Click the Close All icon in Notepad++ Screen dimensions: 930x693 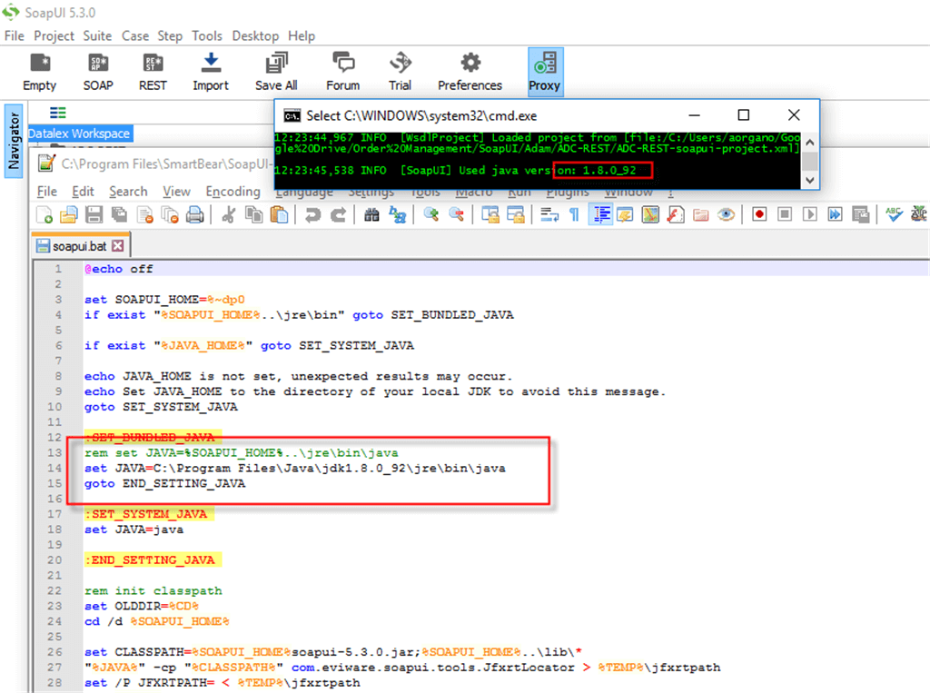coord(170,214)
